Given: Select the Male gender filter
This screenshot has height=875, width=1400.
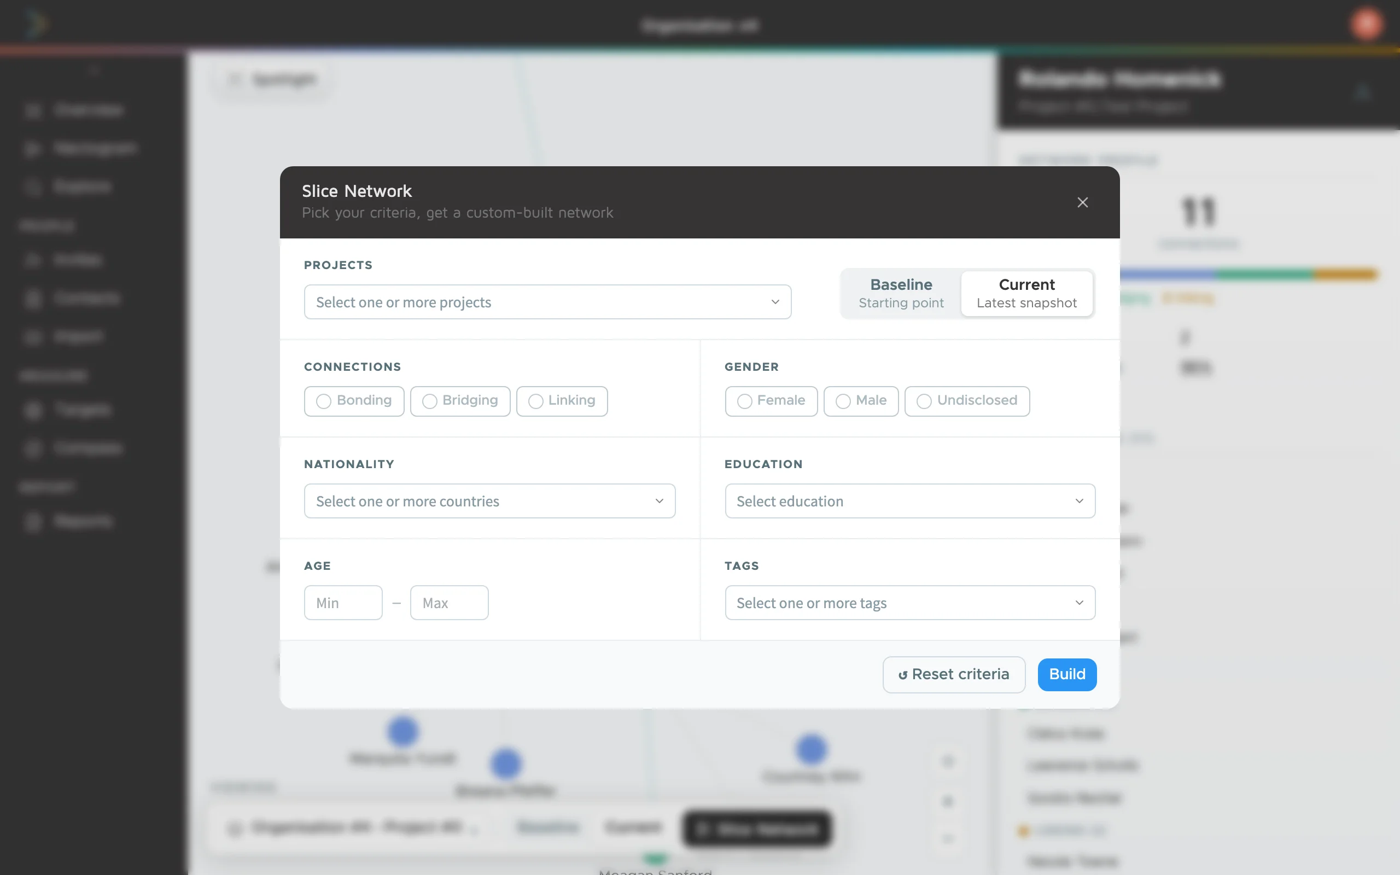Looking at the screenshot, I should [x=861, y=400].
